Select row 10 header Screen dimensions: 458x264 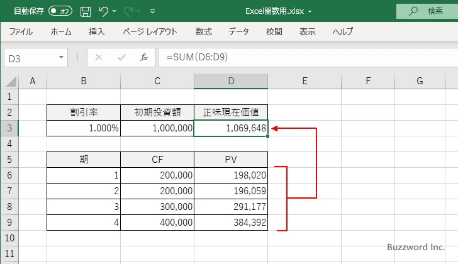[9, 238]
